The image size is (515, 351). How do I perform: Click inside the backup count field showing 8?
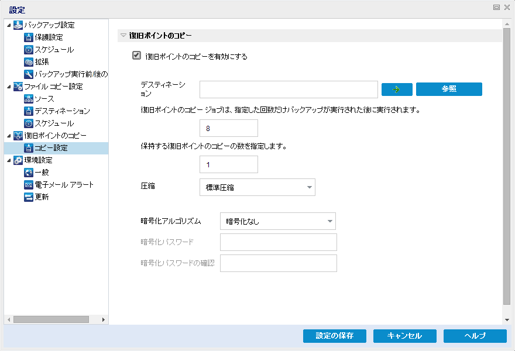point(228,128)
